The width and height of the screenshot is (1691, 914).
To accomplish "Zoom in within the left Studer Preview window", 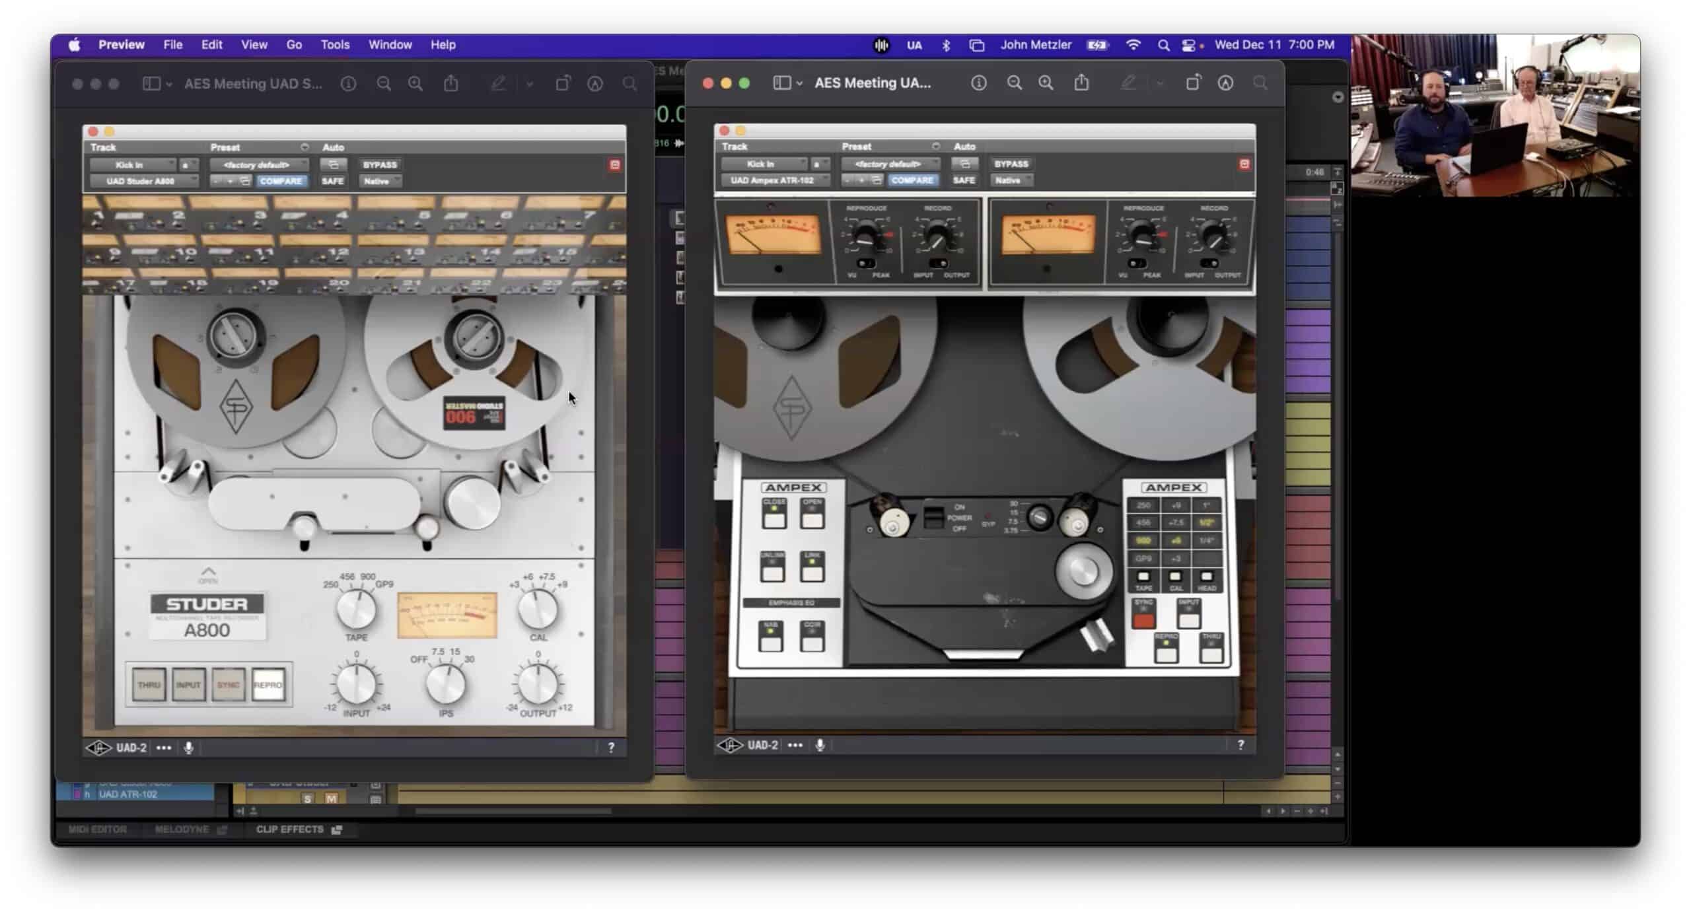I will pyautogui.click(x=415, y=84).
